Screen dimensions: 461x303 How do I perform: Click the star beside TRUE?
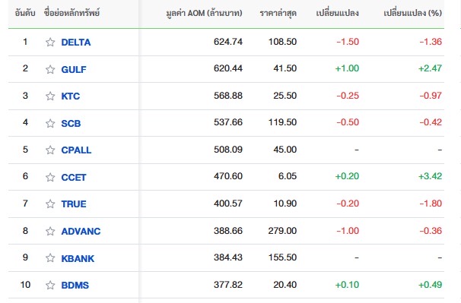(x=50, y=204)
